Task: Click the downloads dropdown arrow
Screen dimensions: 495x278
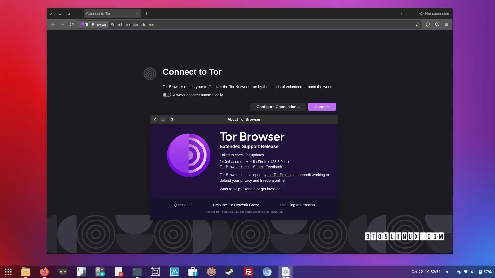Action: (402, 14)
